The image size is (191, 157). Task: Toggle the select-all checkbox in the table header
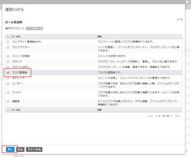pos(8,36)
